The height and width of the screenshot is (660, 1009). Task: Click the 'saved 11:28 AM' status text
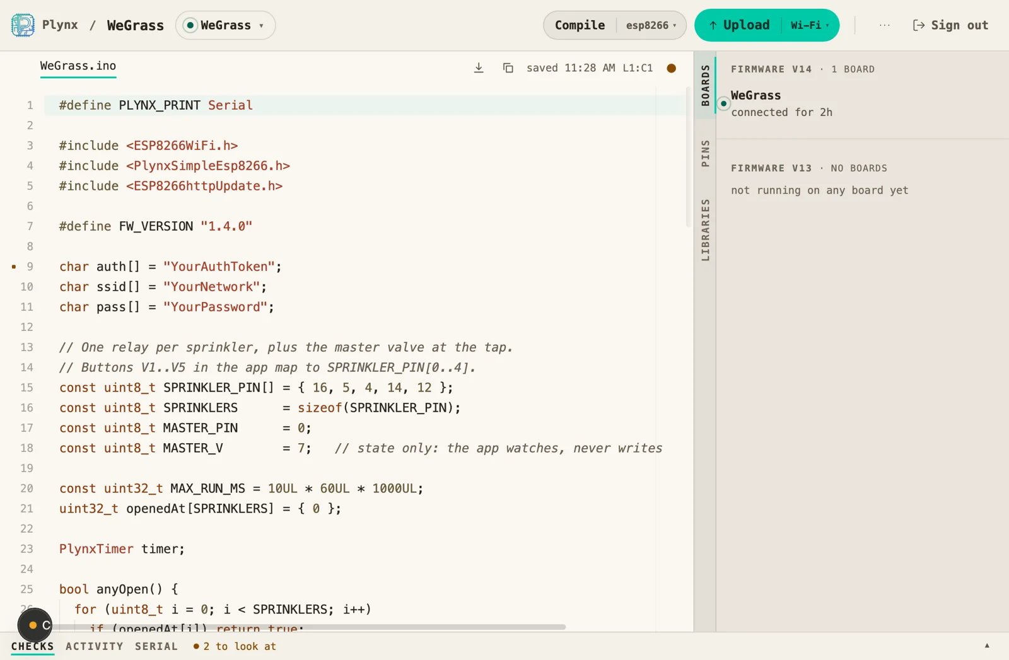point(571,67)
